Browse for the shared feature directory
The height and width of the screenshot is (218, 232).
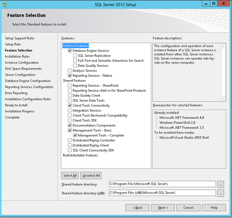pyautogui.click(x=220, y=184)
